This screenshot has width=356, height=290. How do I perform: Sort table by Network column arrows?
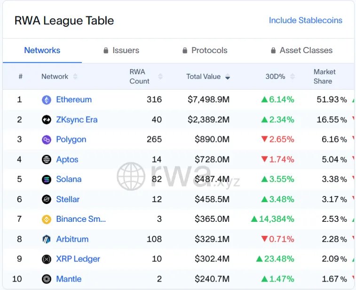(x=75, y=77)
